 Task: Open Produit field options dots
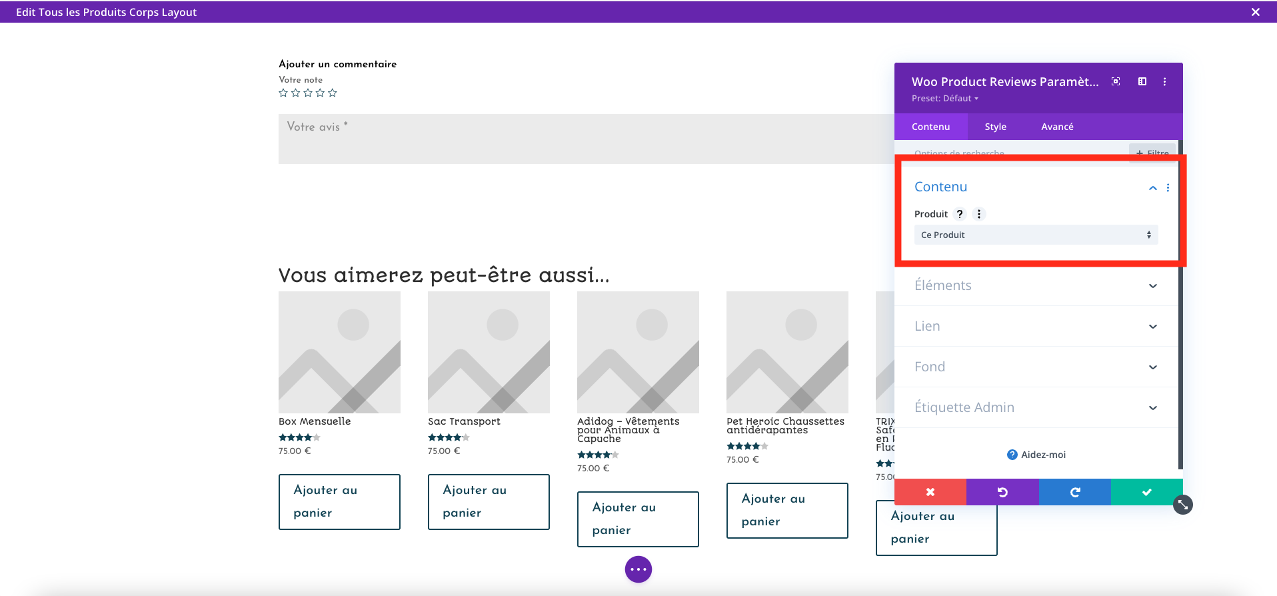979,214
